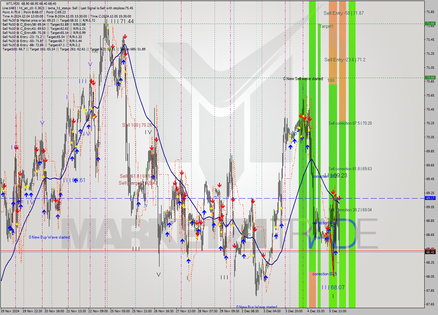Click the green 71.68 price tag
This screenshot has width=438, height=315.
(x=430, y=24)
